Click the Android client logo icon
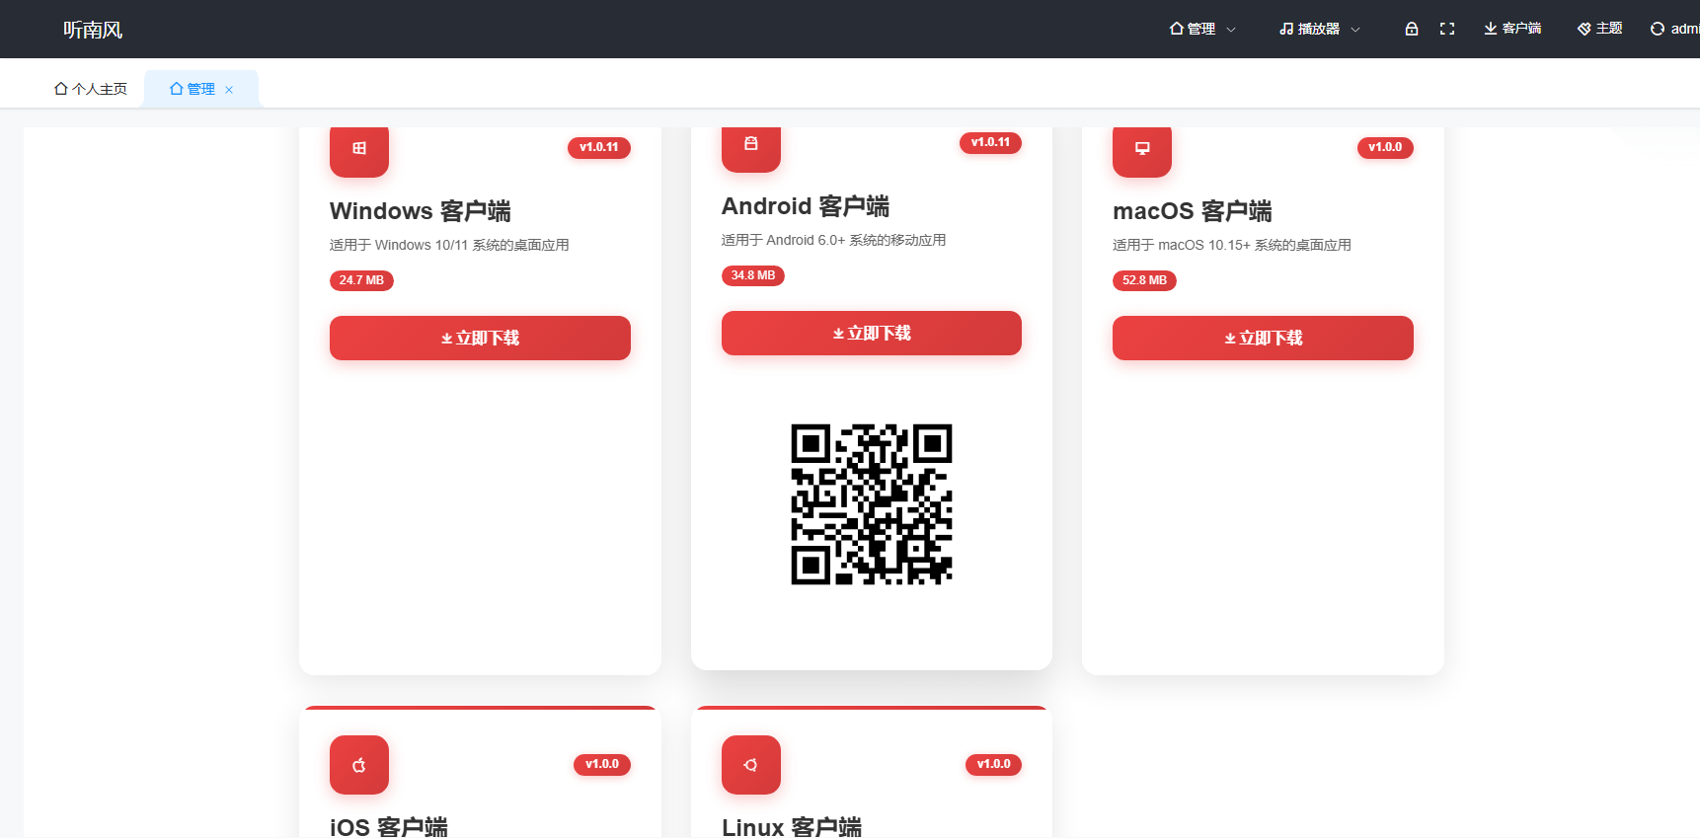Screen dimensions: 1700x838 [751, 144]
